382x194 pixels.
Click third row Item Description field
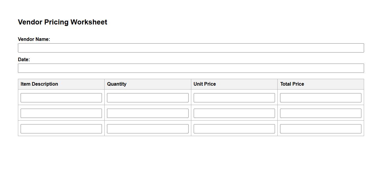point(61,129)
